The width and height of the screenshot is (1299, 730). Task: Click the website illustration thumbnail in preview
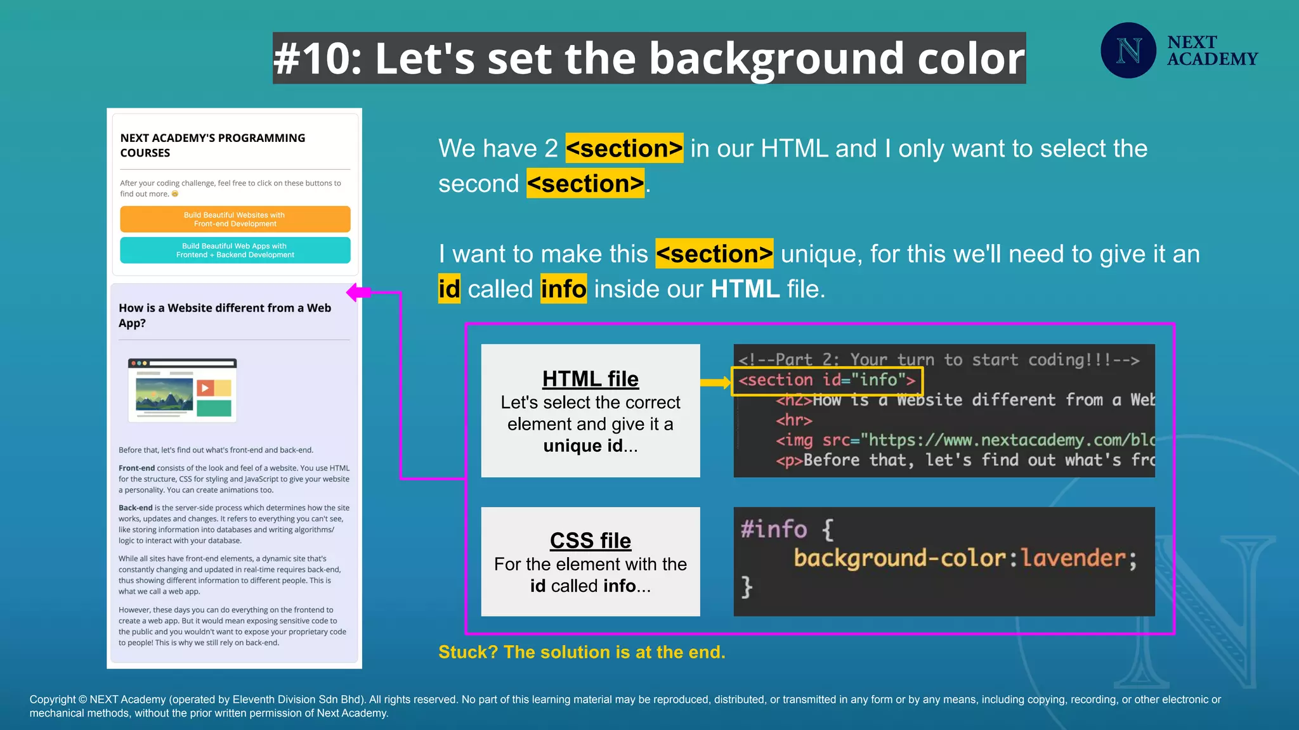182,390
